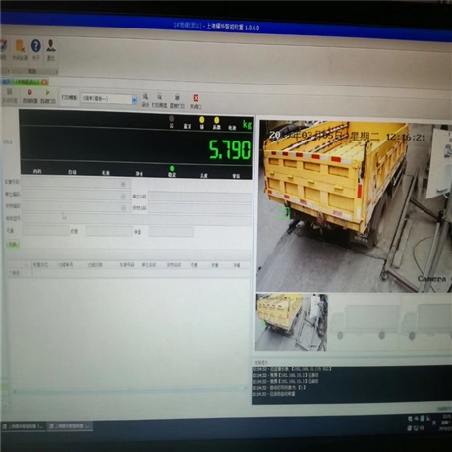Expand the unit code field picker
This screenshot has width=452, height=452.
tap(123, 197)
